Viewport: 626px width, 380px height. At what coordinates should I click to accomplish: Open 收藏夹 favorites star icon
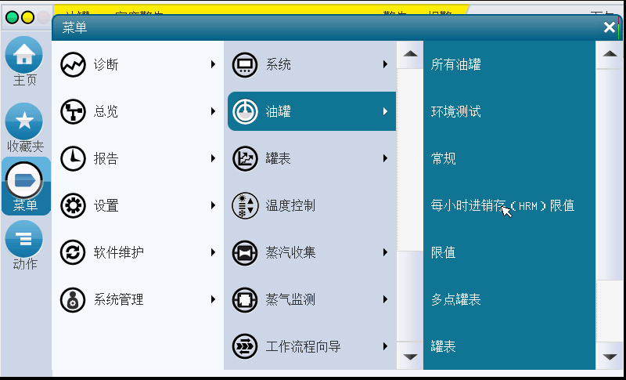(24, 121)
